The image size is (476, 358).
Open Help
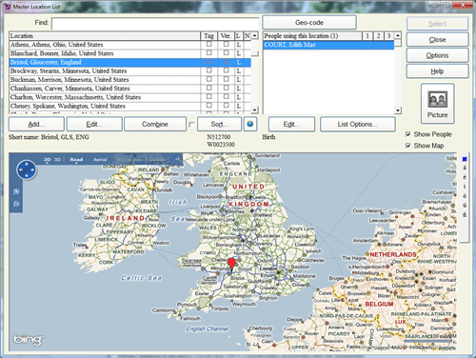[x=437, y=71]
